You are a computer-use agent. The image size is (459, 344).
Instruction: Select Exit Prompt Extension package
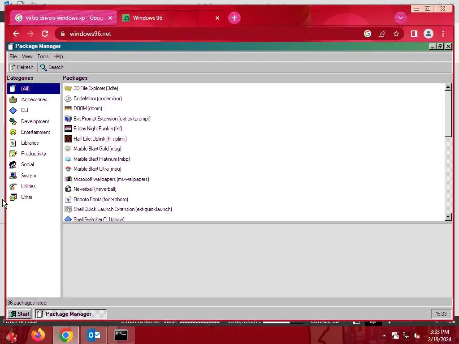[x=108, y=119]
